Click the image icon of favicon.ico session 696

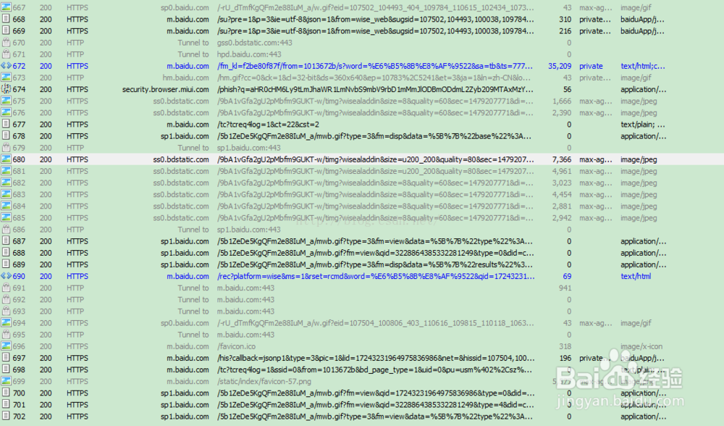6,346
